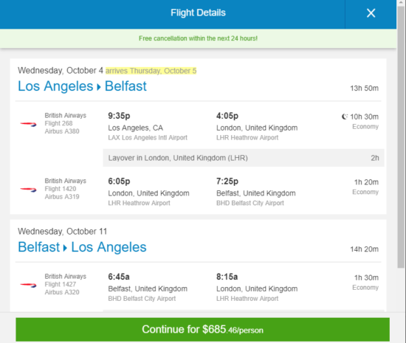Click the overnight moon icon beside 10h 30m
The width and height of the screenshot is (406, 343).
345,117
